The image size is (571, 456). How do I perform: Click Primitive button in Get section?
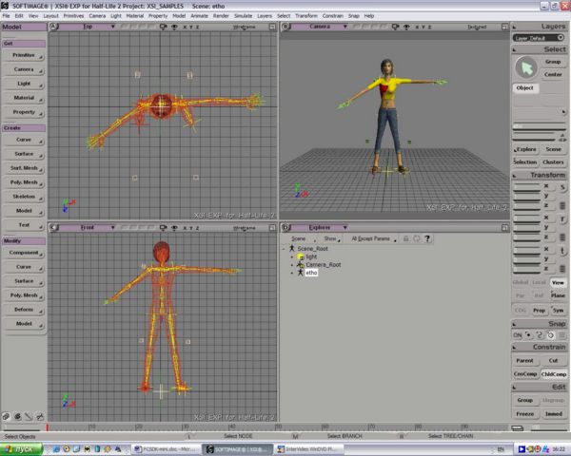pos(24,56)
